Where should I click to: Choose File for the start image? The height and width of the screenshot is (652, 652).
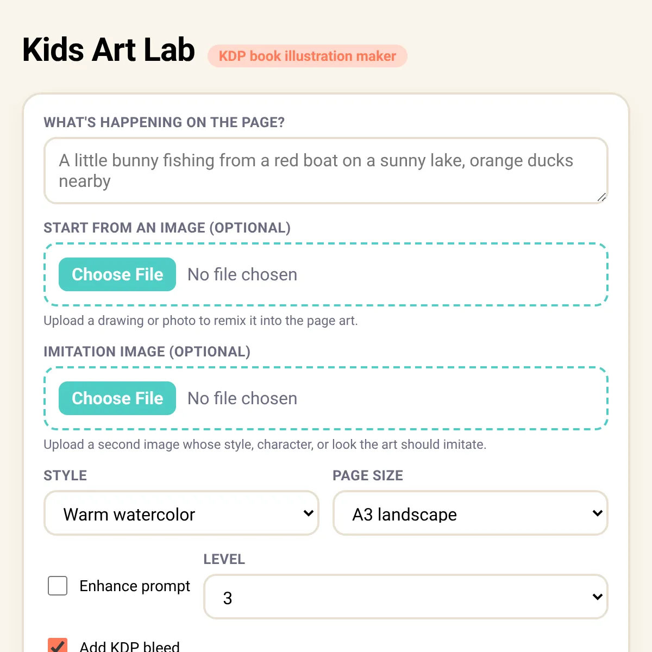[x=117, y=274]
